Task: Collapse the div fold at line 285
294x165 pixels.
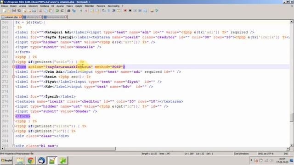Action: tap(13, 146)
